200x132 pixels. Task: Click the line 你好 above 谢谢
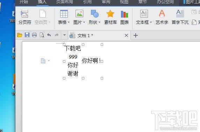tap(73, 65)
